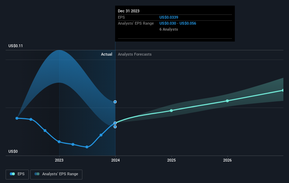The height and width of the screenshot is (183, 289).
Task: Click the EPS data point at 2023 gridline
Action: tap(59, 142)
